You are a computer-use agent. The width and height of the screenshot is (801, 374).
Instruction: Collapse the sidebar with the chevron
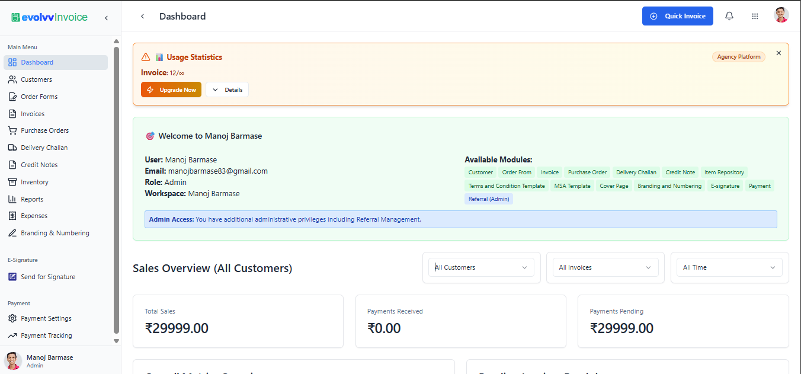(106, 18)
